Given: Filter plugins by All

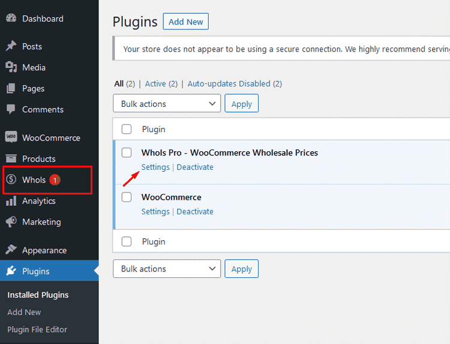Looking at the screenshot, I should click(119, 84).
